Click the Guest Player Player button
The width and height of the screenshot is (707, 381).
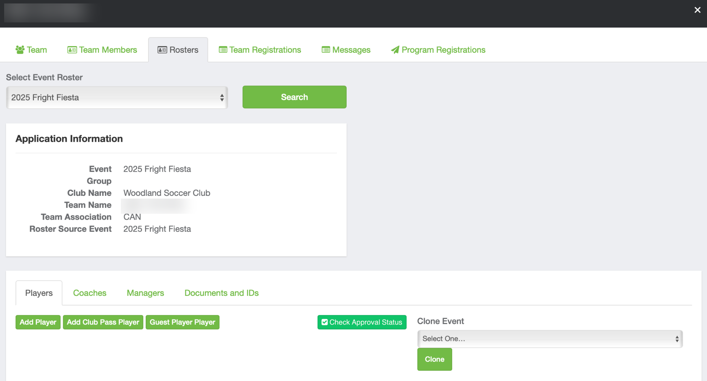(183, 322)
